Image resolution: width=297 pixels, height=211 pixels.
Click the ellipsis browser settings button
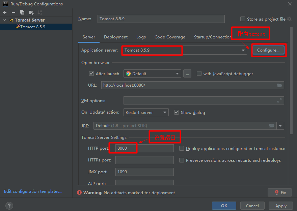click(187, 73)
